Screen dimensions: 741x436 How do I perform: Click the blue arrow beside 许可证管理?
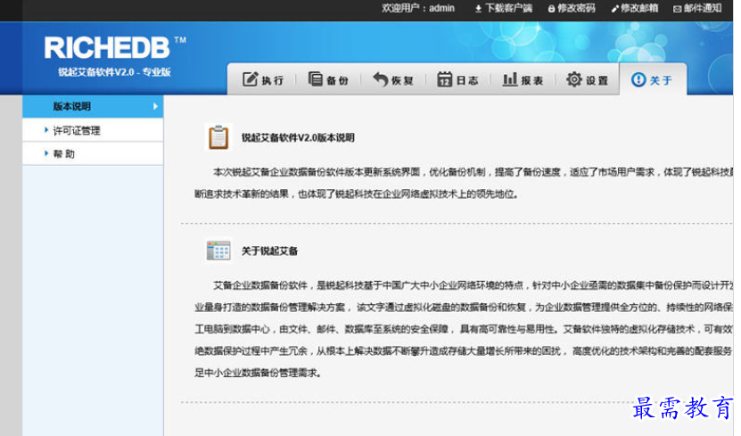(45, 129)
